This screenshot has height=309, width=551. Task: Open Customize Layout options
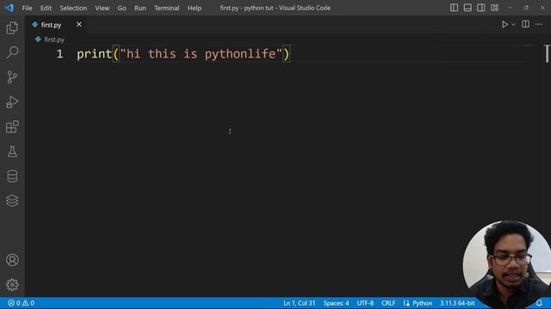pos(495,8)
